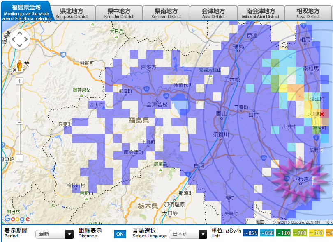Pan the map left with the arrow control
Image resolution: width=333 pixels, height=242 pixels.
(x=14, y=39)
